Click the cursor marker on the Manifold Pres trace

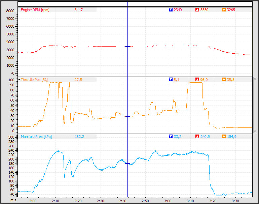coord(128,164)
